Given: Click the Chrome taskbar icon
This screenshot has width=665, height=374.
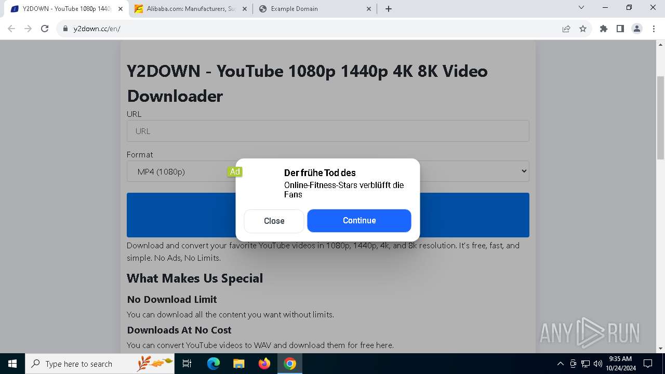Looking at the screenshot, I should (290, 364).
